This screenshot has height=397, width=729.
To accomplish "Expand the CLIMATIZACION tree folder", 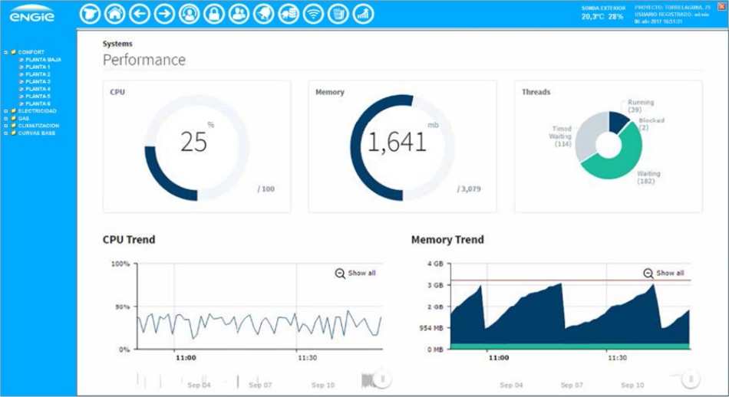I will click(x=6, y=126).
